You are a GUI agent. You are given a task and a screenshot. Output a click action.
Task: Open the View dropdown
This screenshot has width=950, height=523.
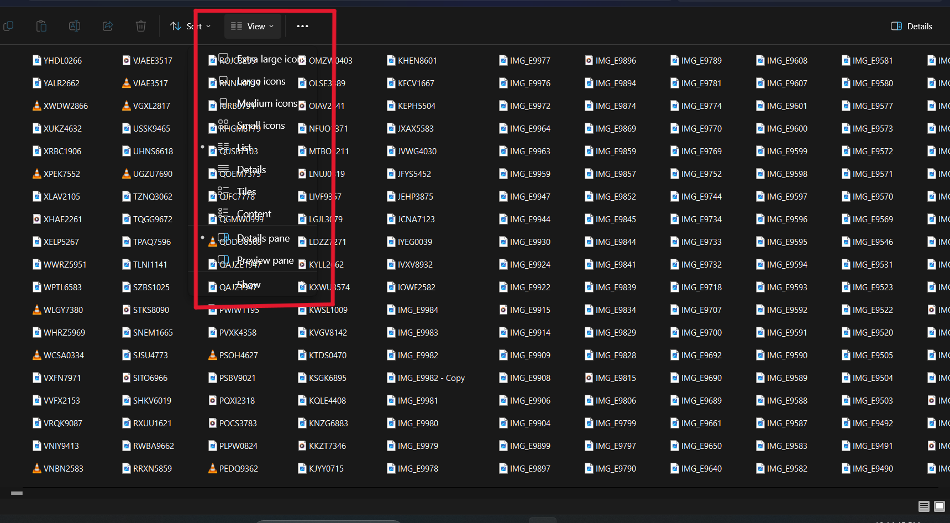(252, 26)
